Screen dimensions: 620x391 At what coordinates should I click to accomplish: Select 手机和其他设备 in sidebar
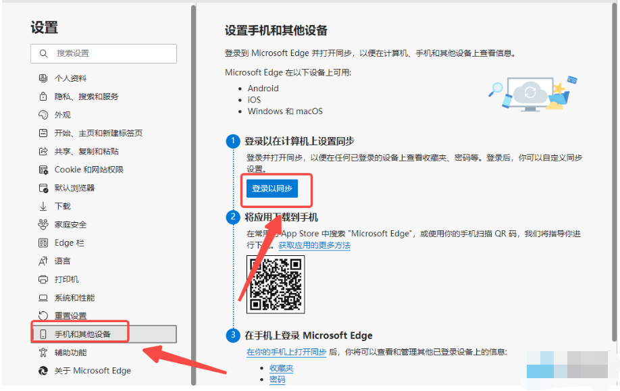point(103,334)
